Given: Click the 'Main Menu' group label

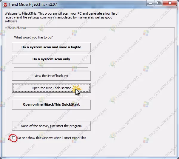Looking at the screenshot, I should [x=16, y=28].
